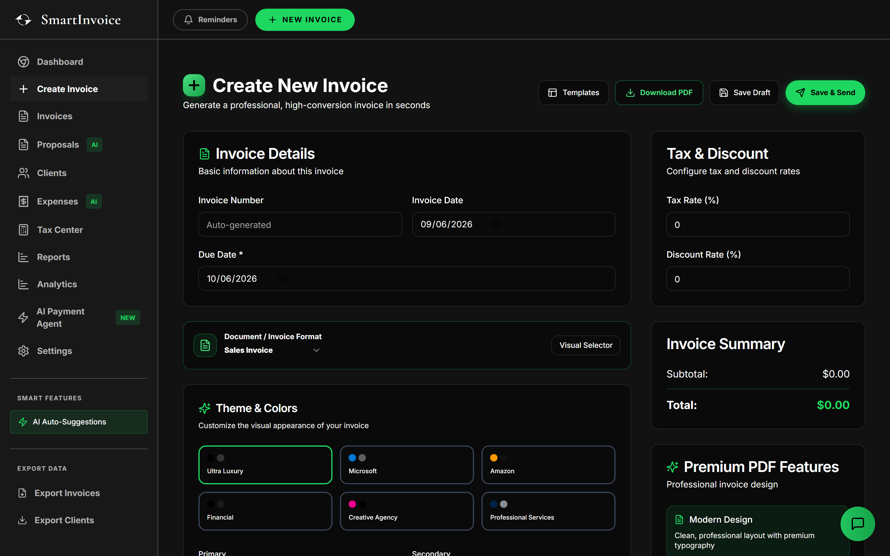Click the Tax Center calculator icon
Screen dimensions: 890x556
click(23, 230)
